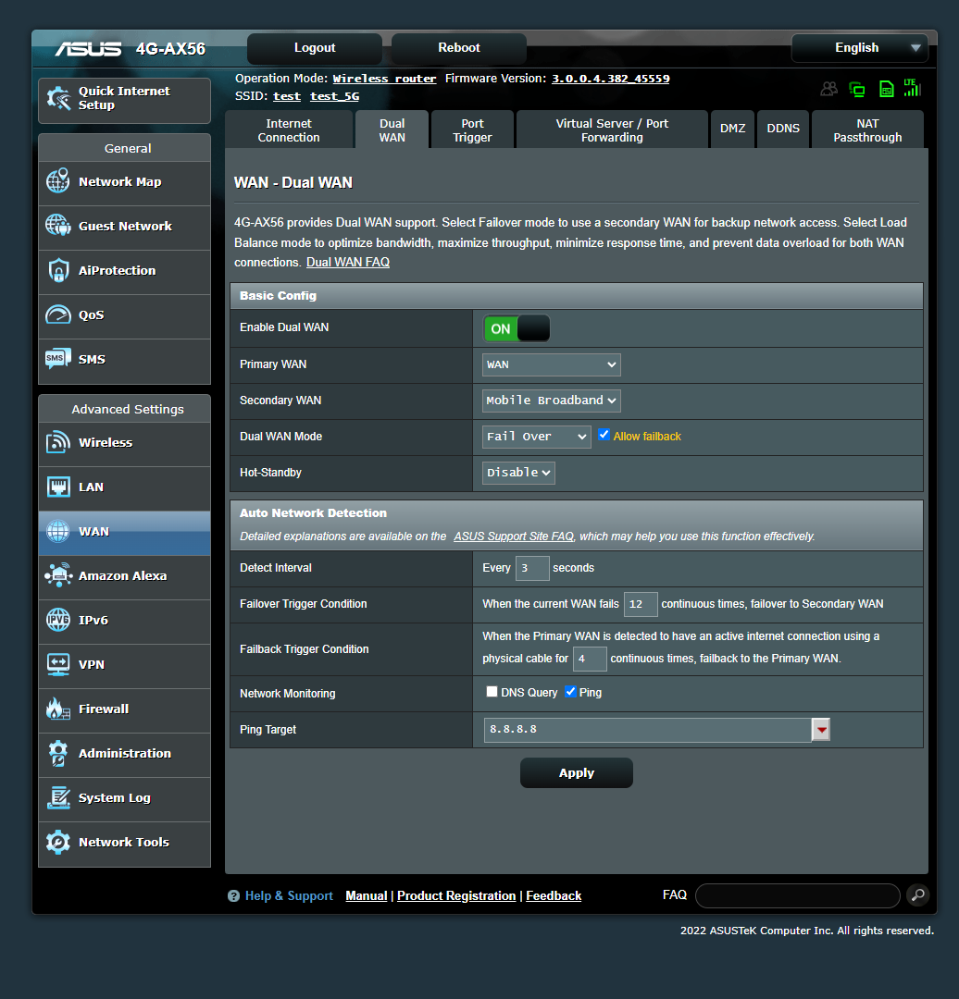Click the Failback Trigger Condition count field
The width and height of the screenshot is (959, 999).
click(589, 659)
